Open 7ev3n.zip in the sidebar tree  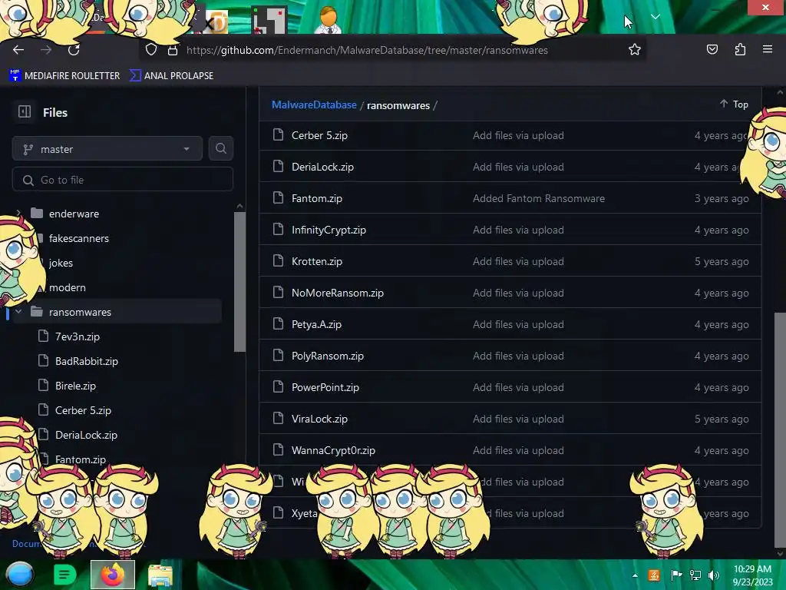[x=78, y=336]
